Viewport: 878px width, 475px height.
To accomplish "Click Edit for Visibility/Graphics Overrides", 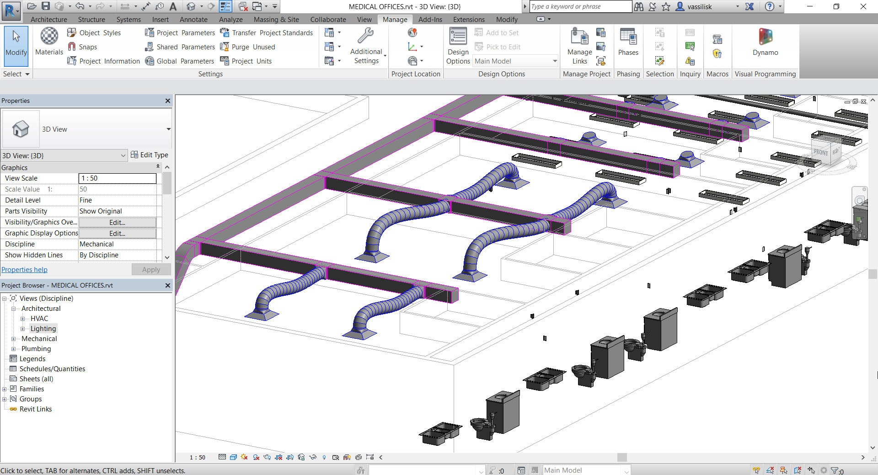I will (118, 222).
